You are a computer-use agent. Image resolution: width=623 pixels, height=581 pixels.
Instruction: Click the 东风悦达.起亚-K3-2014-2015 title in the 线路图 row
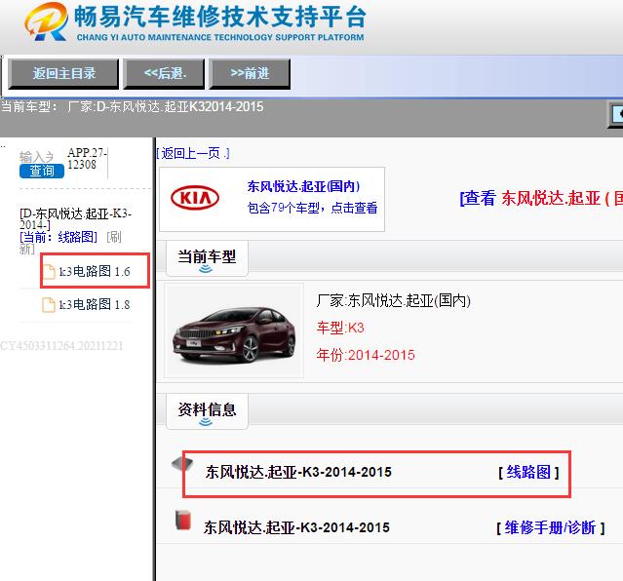tap(298, 472)
